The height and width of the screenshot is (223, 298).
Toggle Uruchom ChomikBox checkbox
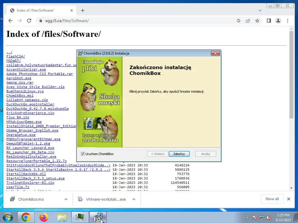pyautogui.click(x=83, y=154)
